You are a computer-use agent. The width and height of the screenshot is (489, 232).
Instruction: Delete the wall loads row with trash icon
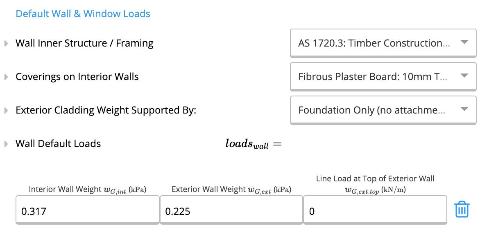[462, 209]
